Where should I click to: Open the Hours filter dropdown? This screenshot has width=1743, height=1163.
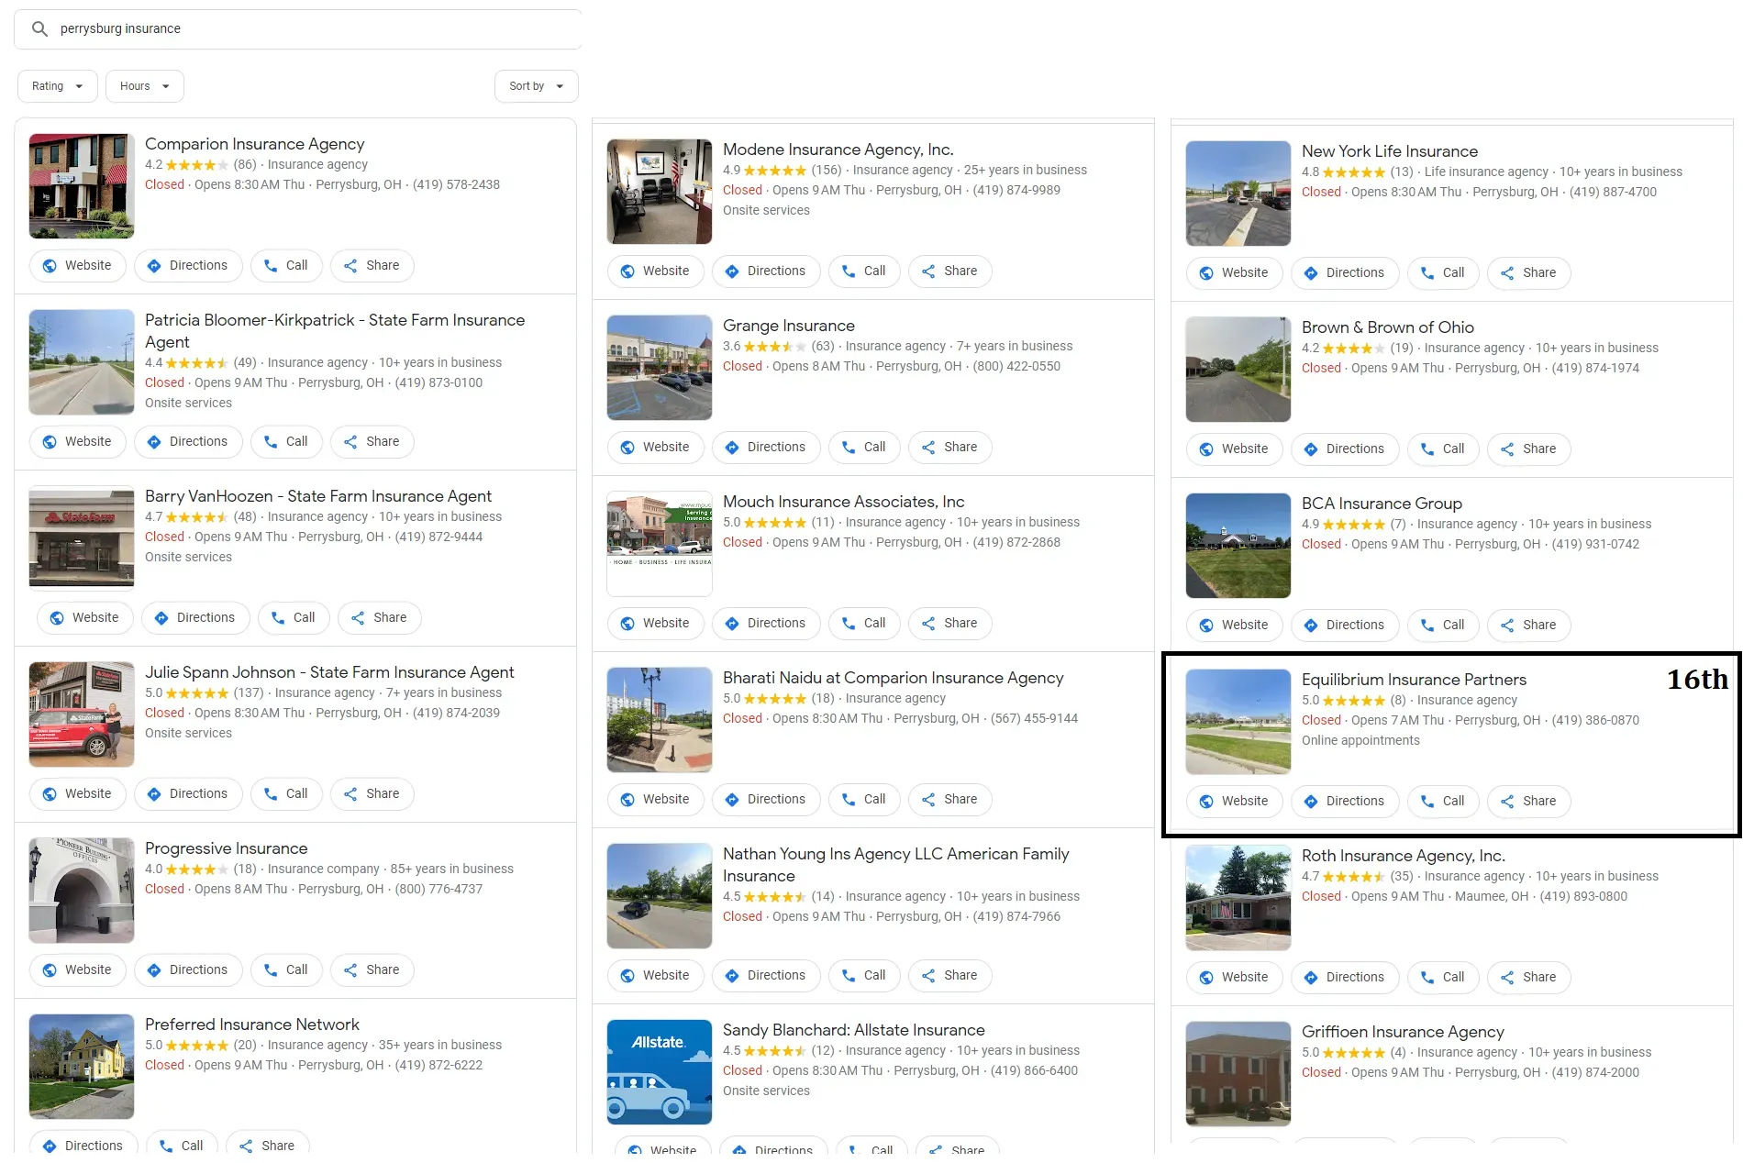click(145, 86)
